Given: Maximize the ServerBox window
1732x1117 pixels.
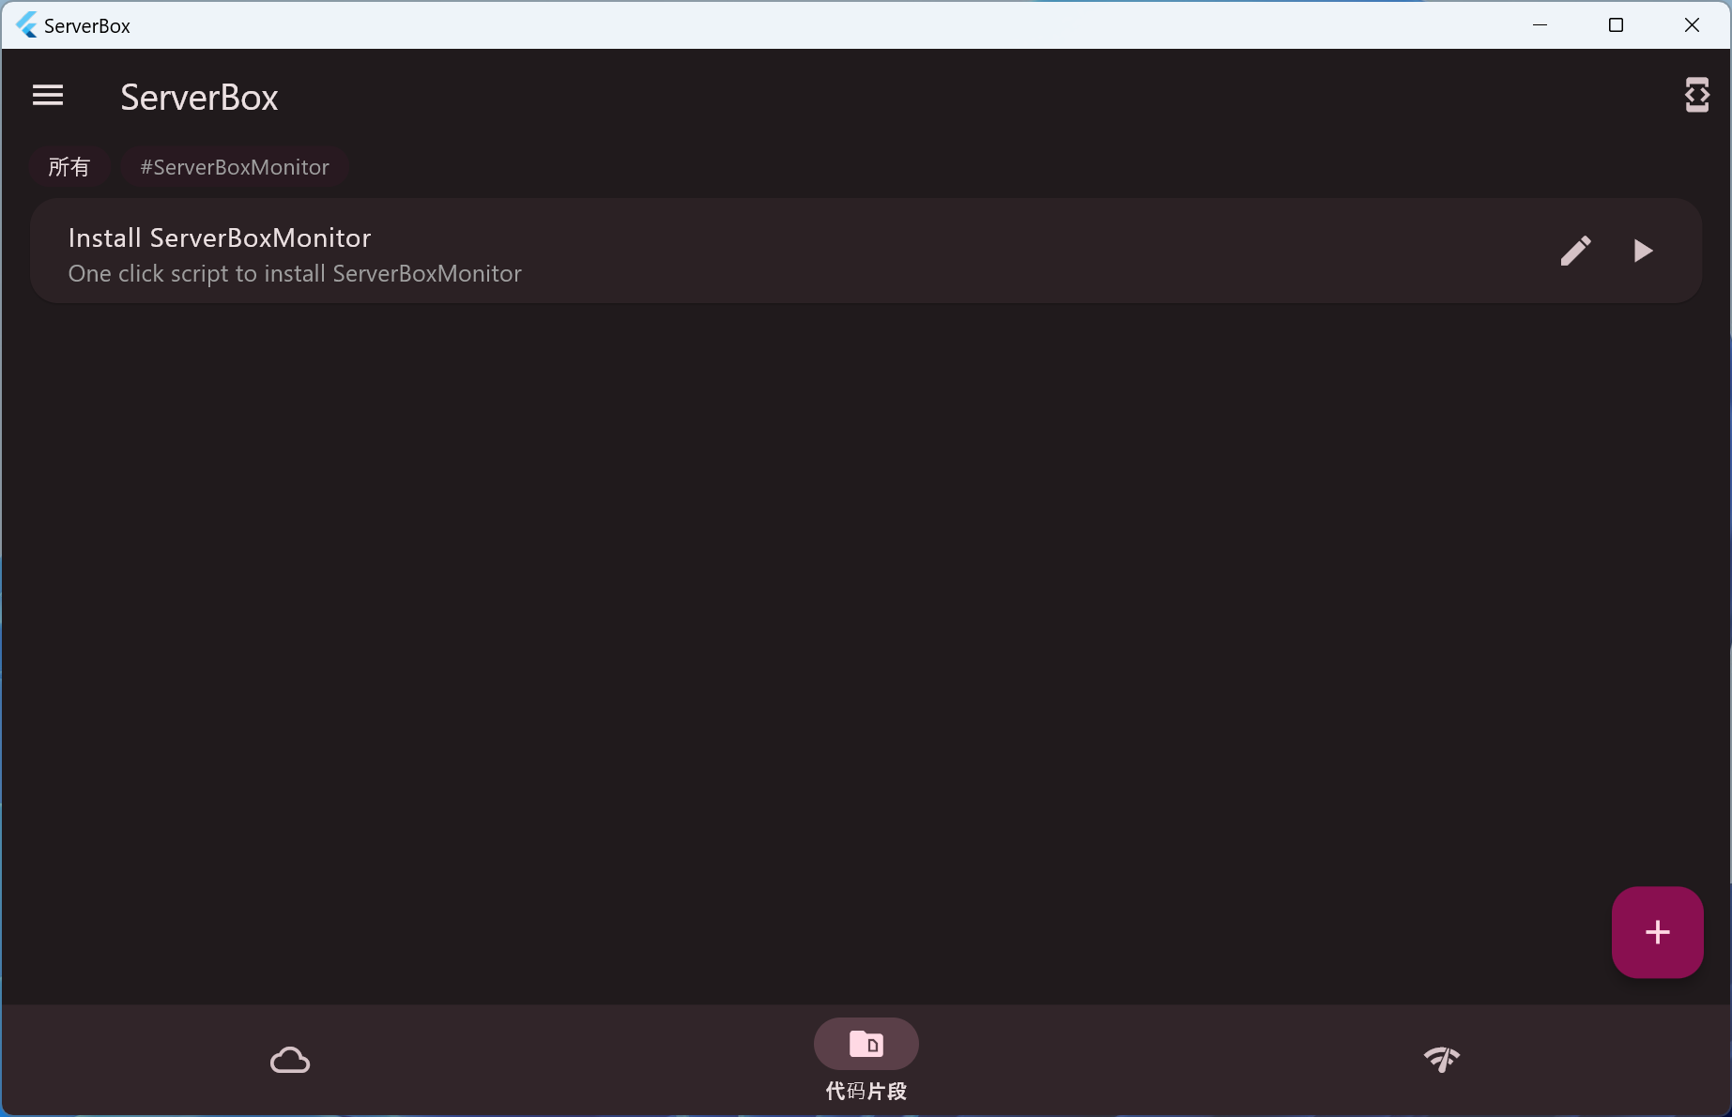Looking at the screenshot, I should [x=1616, y=25].
